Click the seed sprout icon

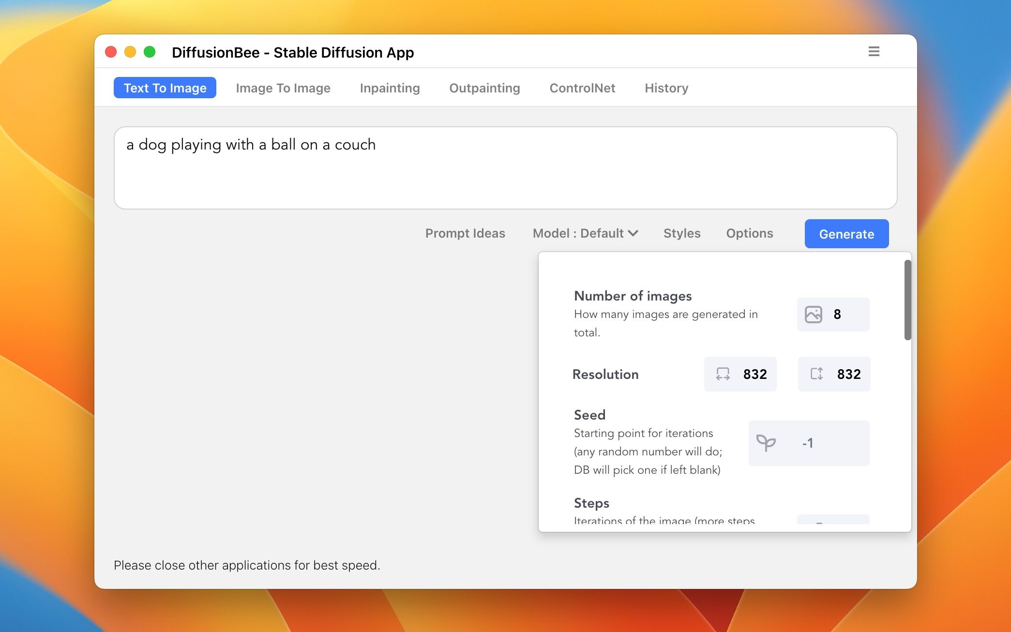(x=766, y=442)
